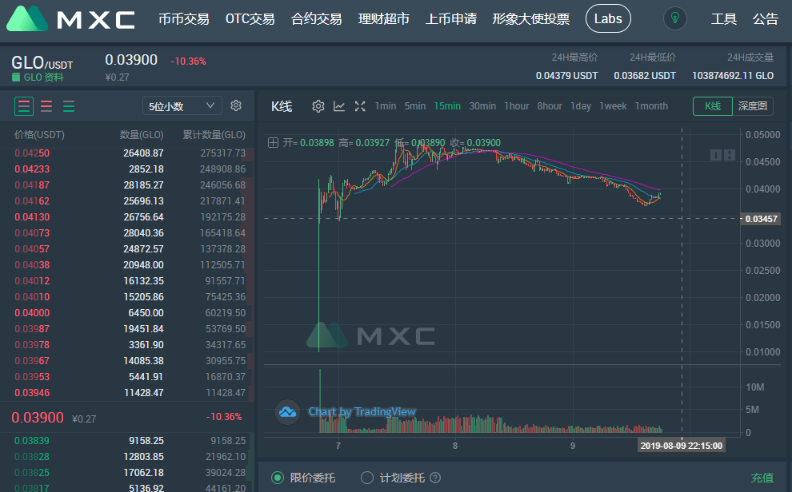The width and height of the screenshot is (792, 492).
Task: Click 充值 deposit link
Action: (762, 478)
